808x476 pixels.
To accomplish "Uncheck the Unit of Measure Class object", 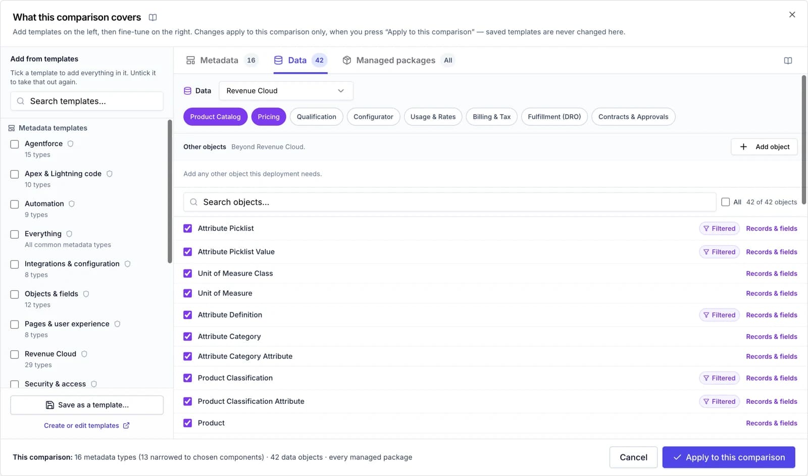I will (x=188, y=274).
